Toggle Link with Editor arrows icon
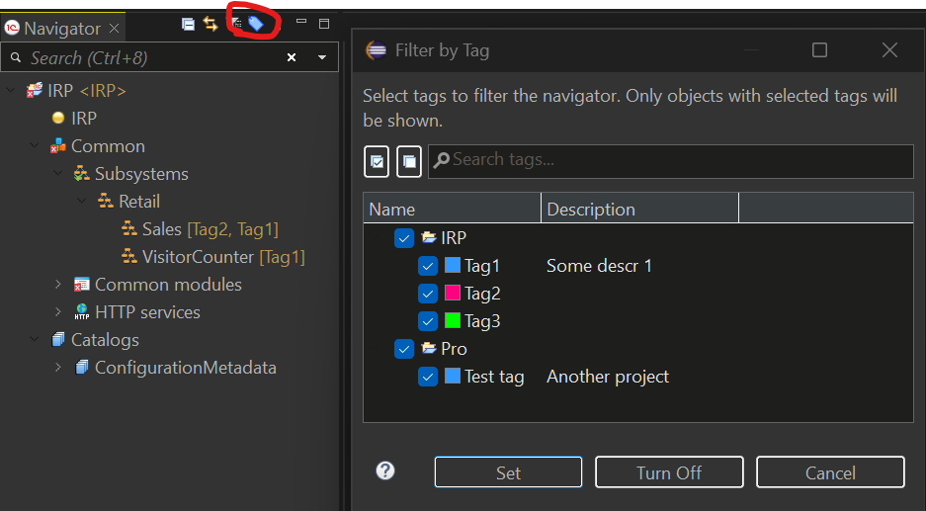This screenshot has height=511, width=926. pos(210,24)
